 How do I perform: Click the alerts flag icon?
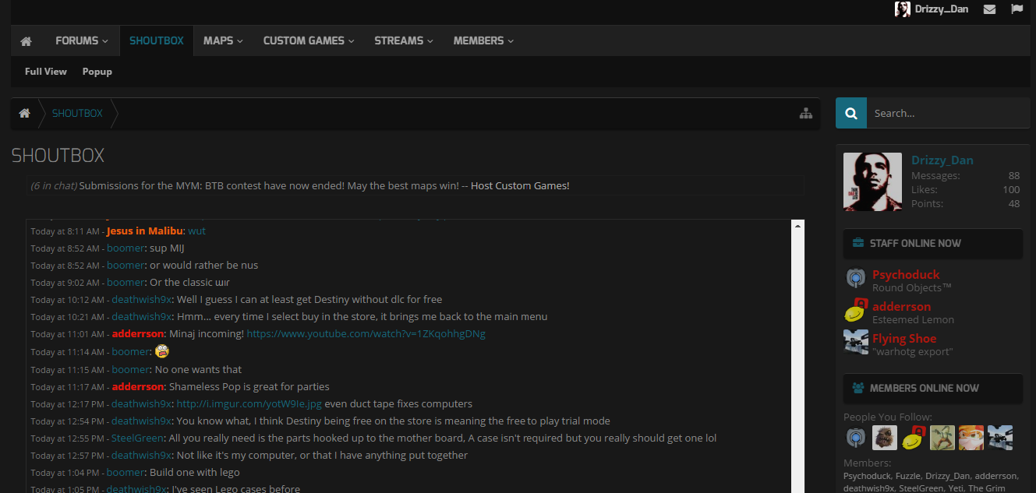coord(1017,9)
